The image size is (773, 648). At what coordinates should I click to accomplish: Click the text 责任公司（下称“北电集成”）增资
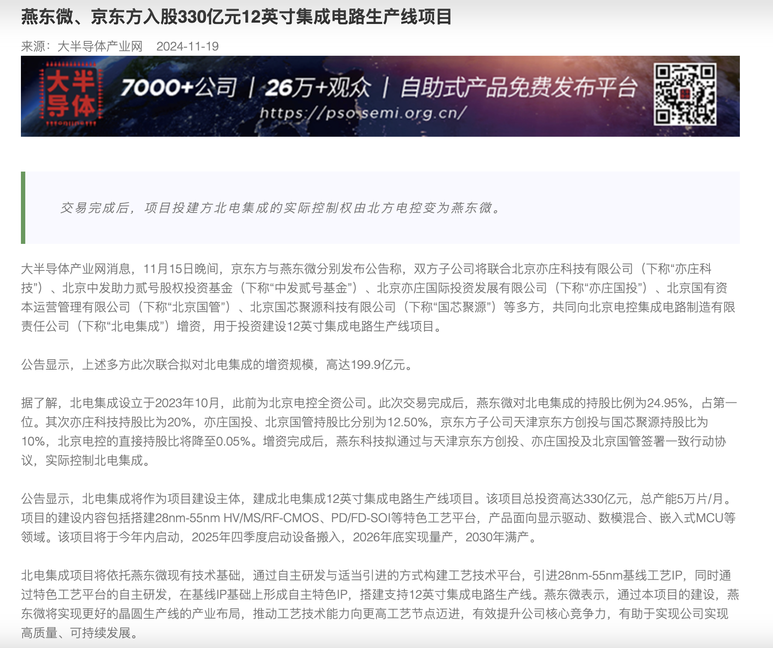(x=111, y=326)
